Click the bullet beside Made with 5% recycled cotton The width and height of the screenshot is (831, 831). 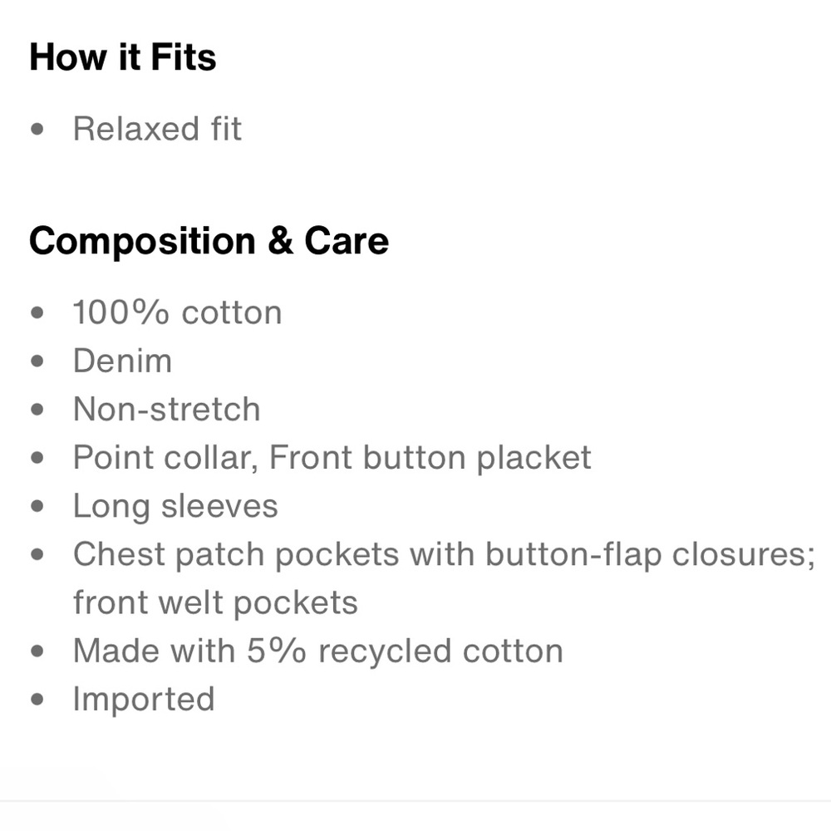coord(37,651)
